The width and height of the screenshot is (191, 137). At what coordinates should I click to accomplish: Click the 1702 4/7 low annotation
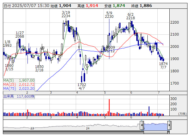click(82, 86)
